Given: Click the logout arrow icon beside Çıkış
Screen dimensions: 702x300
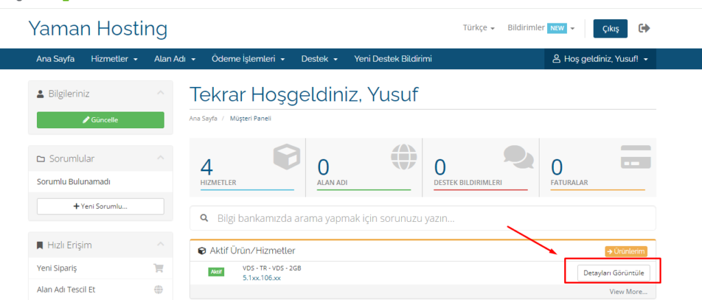Looking at the screenshot, I should (644, 29).
